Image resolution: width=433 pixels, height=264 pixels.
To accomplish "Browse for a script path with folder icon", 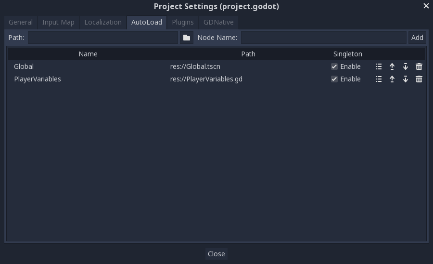I will pos(187,38).
